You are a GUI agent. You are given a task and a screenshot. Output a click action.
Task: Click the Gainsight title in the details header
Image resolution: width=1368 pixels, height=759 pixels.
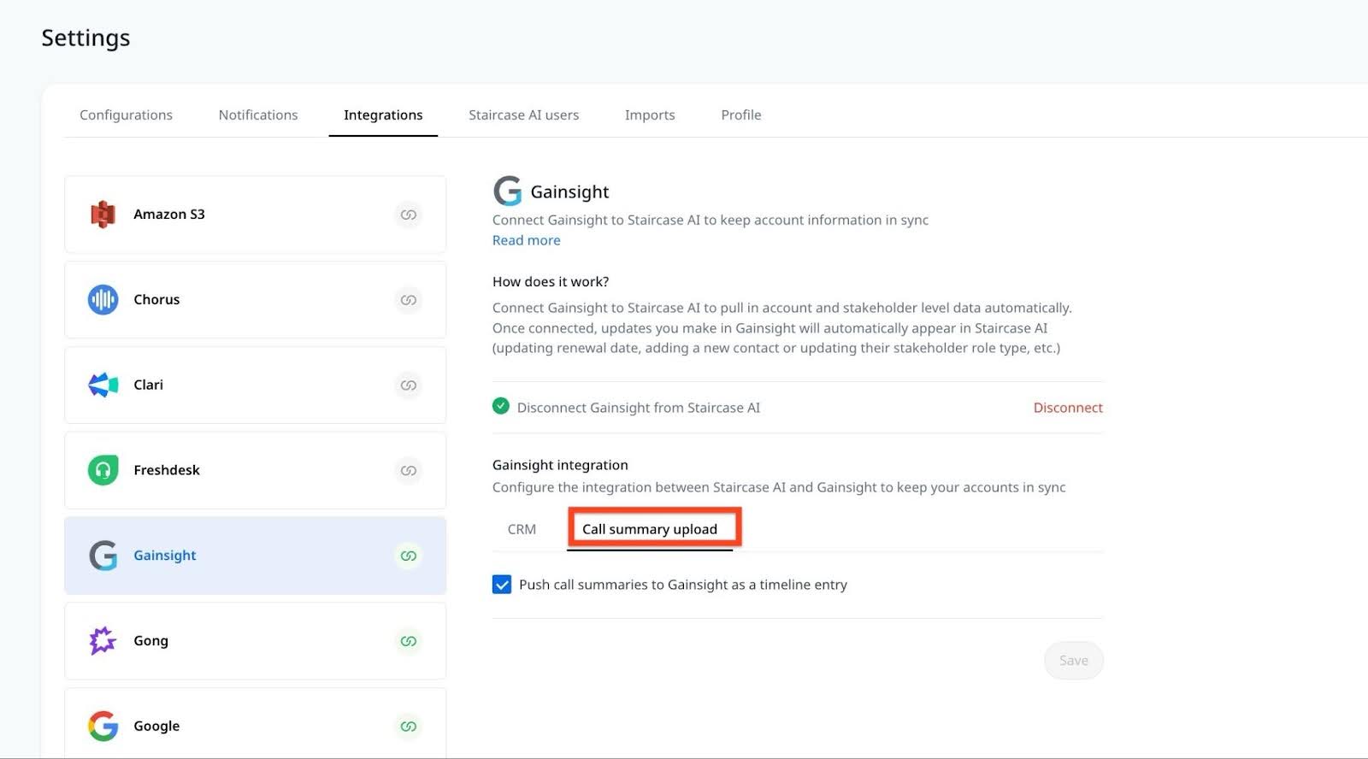point(569,192)
